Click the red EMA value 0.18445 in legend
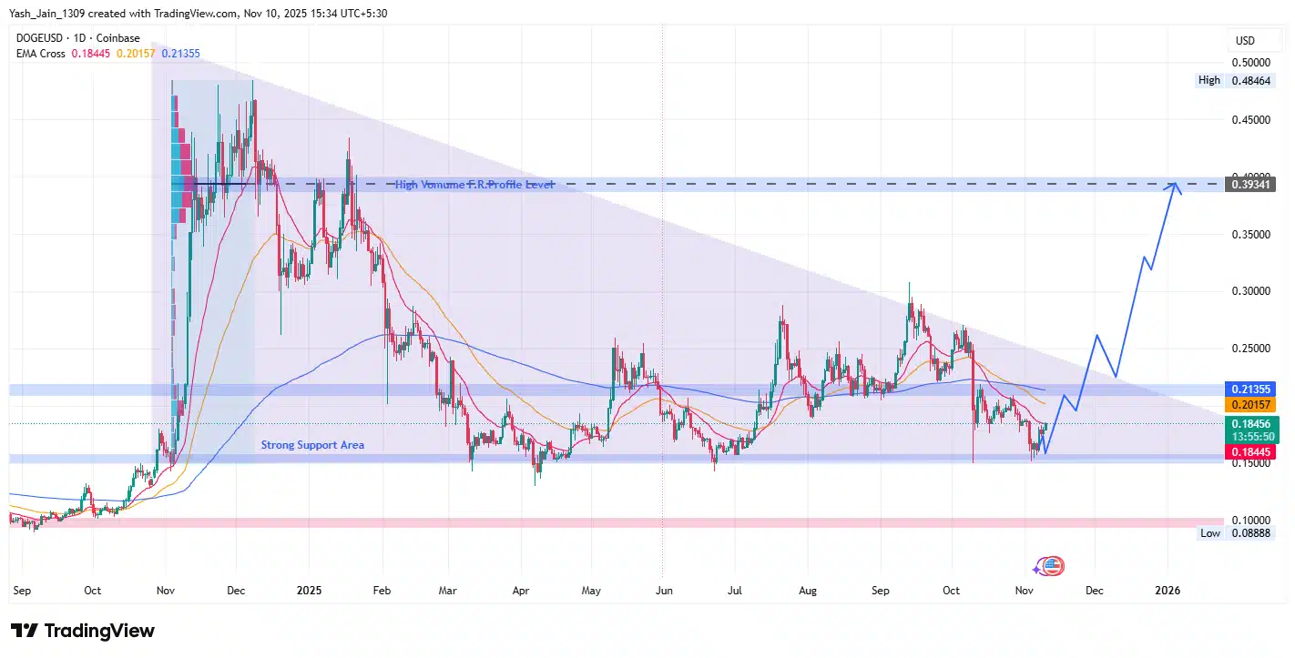Screen dimensions: 1295x658 click(91, 54)
